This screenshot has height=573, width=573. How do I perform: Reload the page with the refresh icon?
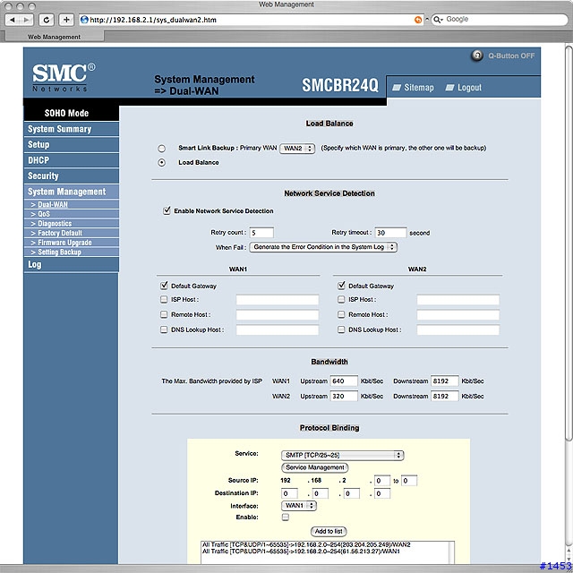(x=47, y=20)
